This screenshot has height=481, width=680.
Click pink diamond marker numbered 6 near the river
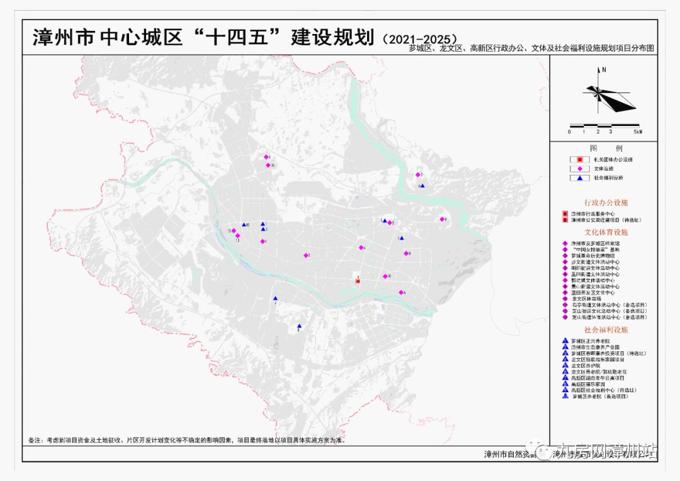click(401, 292)
